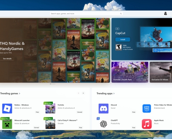Click the ESRB Teen rating badge
Image resolution: width=172 pixels, height=139 pixels.
[118, 47]
